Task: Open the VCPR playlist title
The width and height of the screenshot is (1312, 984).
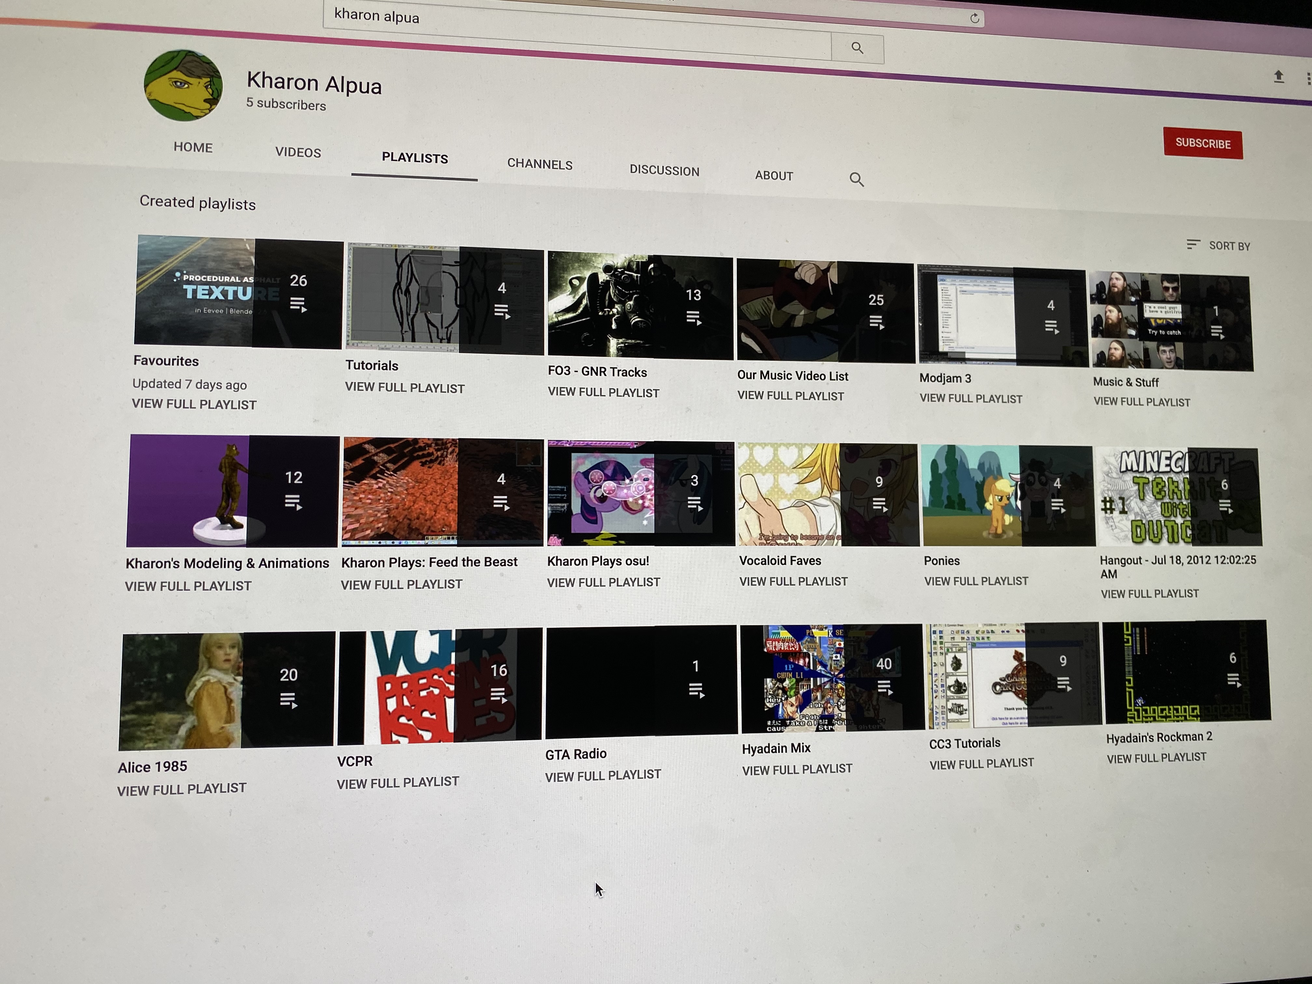Action: pyautogui.click(x=355, y=761)
